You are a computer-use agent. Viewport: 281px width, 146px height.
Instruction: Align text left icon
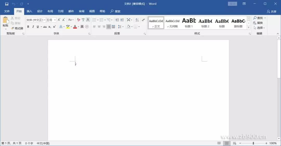click(94, 27)
